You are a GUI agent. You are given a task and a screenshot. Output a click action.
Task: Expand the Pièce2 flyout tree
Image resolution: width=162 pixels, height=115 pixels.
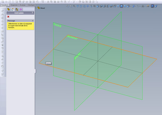(36, 8)
